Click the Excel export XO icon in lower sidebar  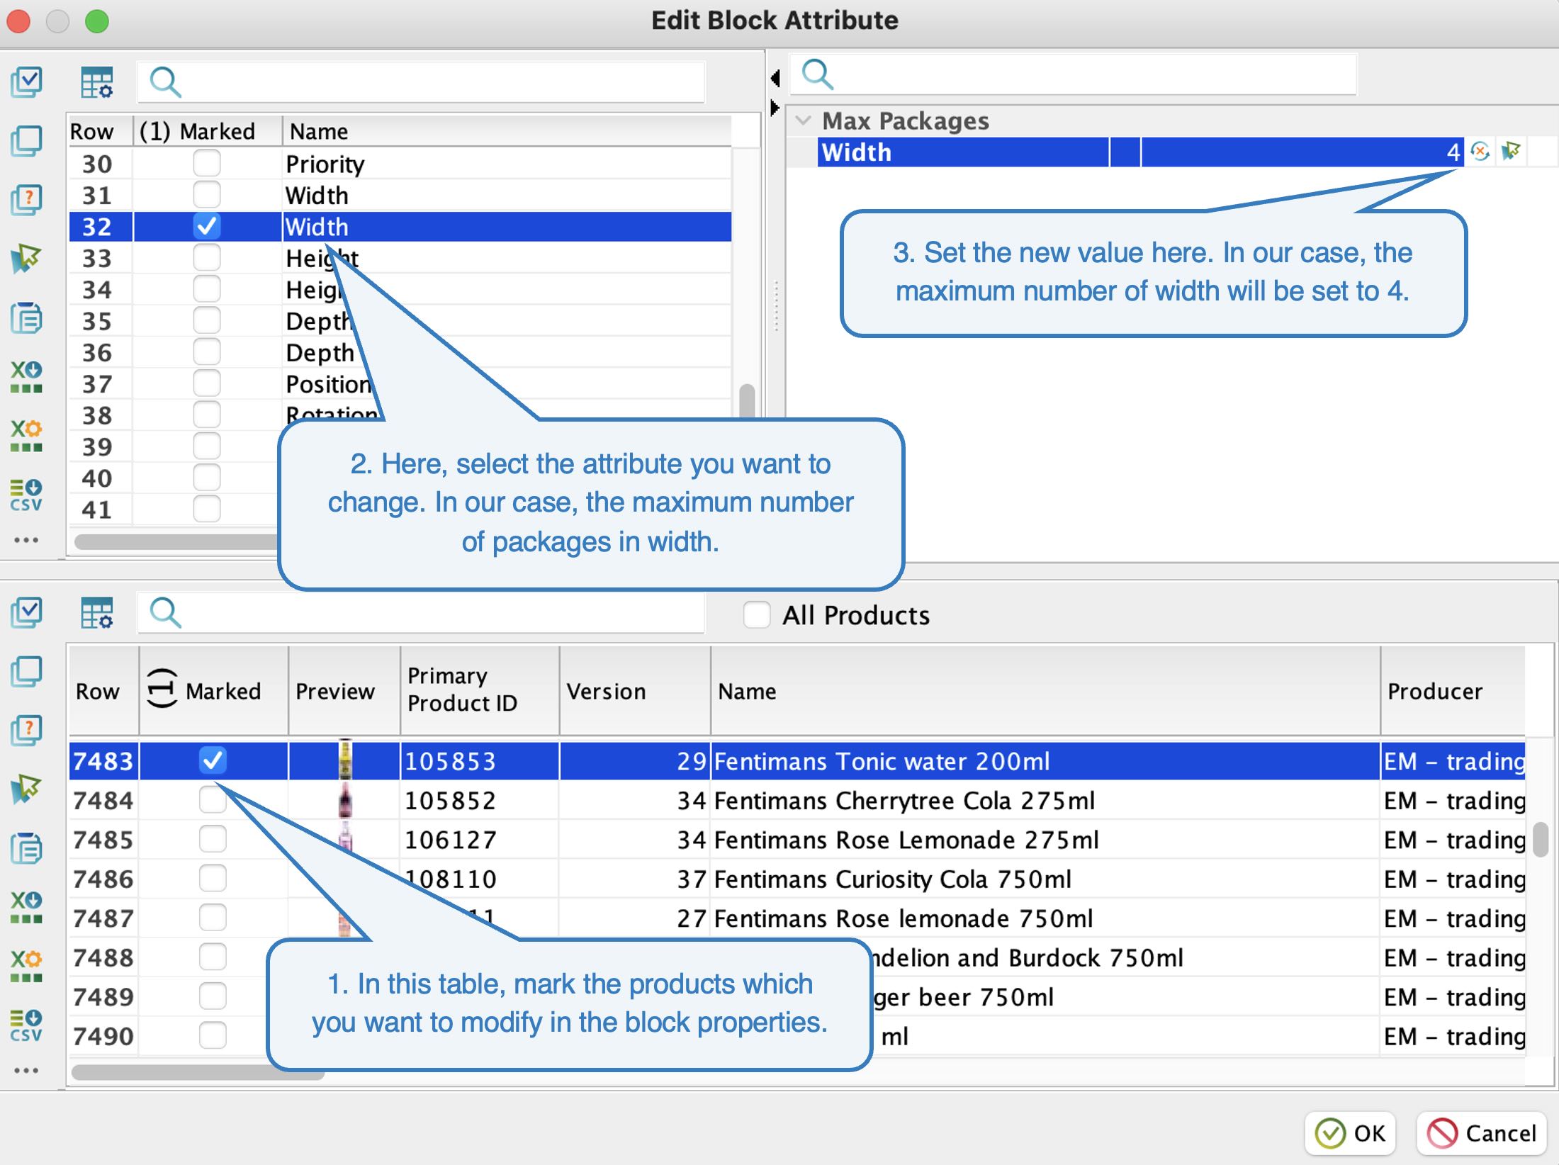click(x=26, y=907)
